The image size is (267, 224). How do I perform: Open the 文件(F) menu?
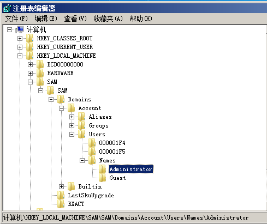tap(16, 19)
